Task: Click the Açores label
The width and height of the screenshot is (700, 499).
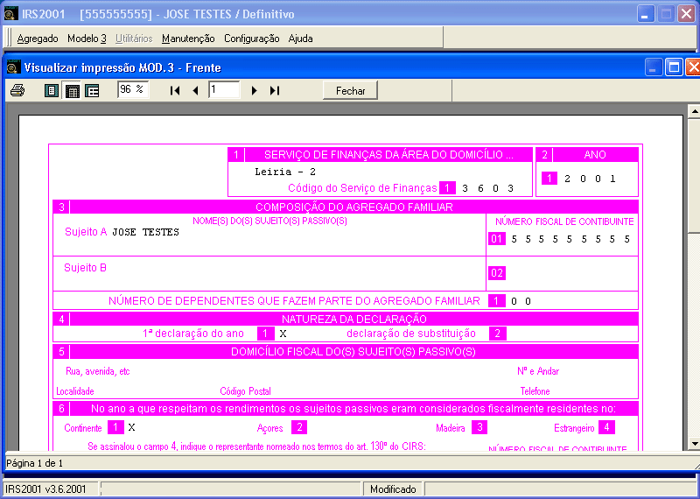Action: pos(270,428)
